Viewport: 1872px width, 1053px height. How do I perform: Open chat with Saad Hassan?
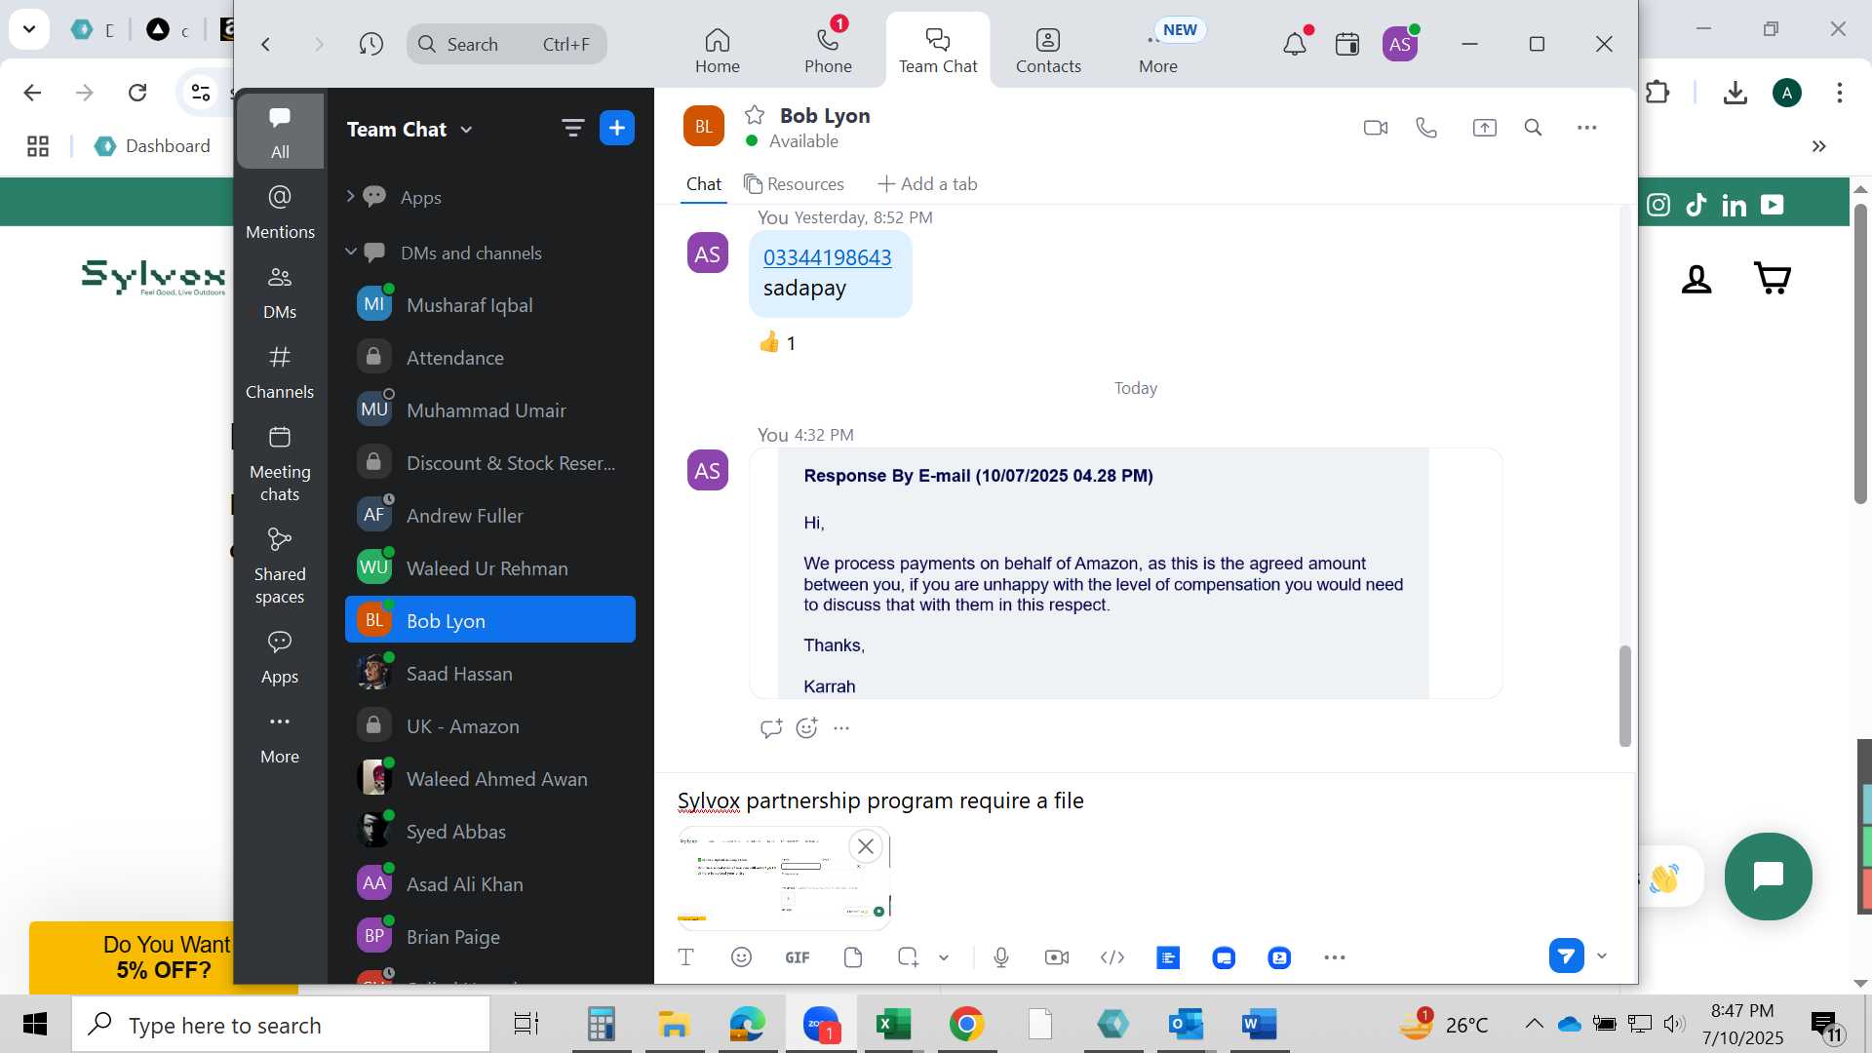coord(490,674)
